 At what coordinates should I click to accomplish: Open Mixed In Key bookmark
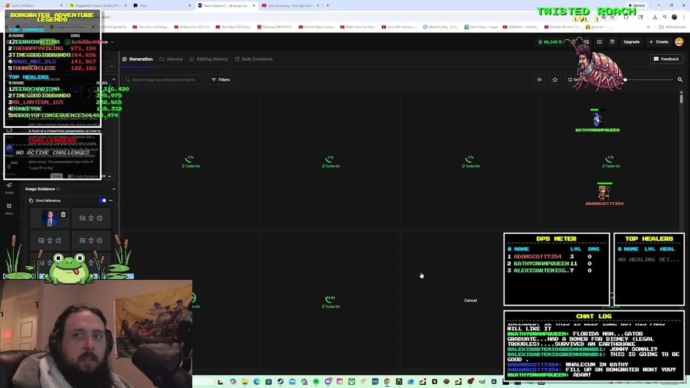(441, 27)
